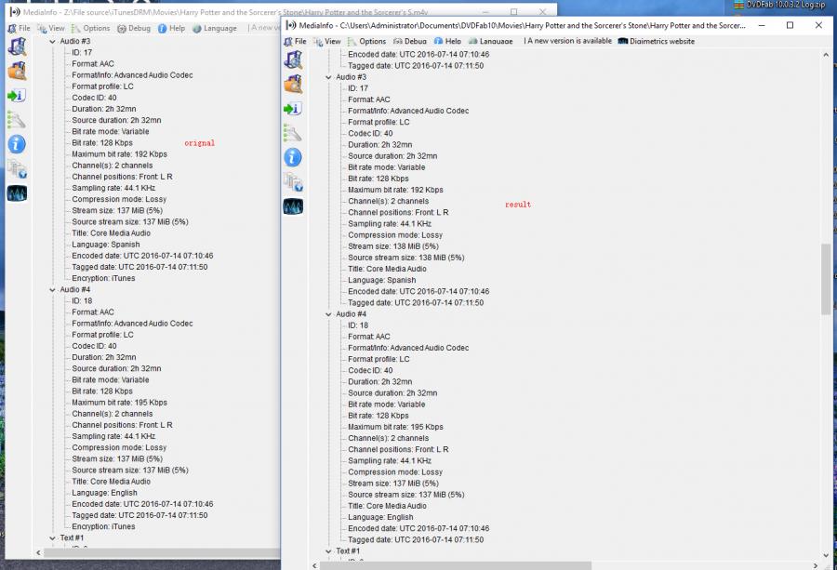
Task: Click MediaInfo app icon in back window title bar
Action: [x=15, y=11]
